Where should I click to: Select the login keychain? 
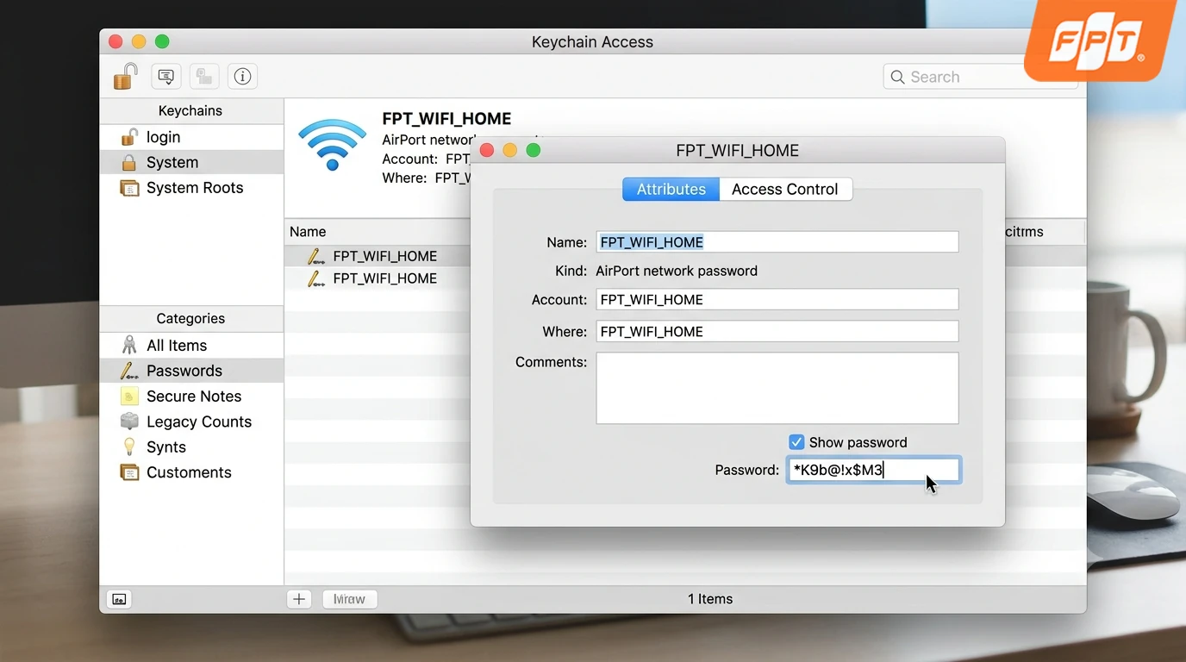[x=191, y=137]
